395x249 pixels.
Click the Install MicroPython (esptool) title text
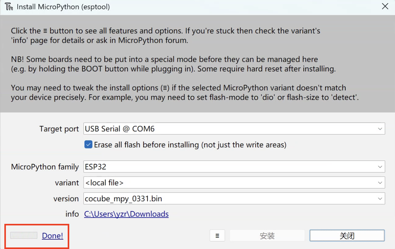tap(63, 7)
